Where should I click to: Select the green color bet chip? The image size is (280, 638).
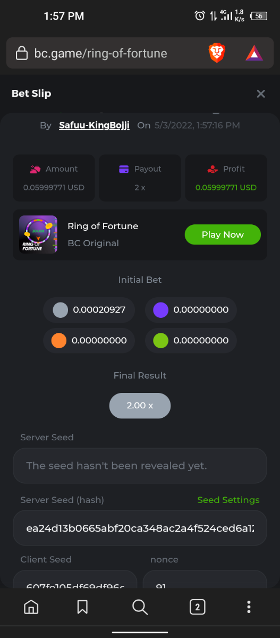pos(191,340)
